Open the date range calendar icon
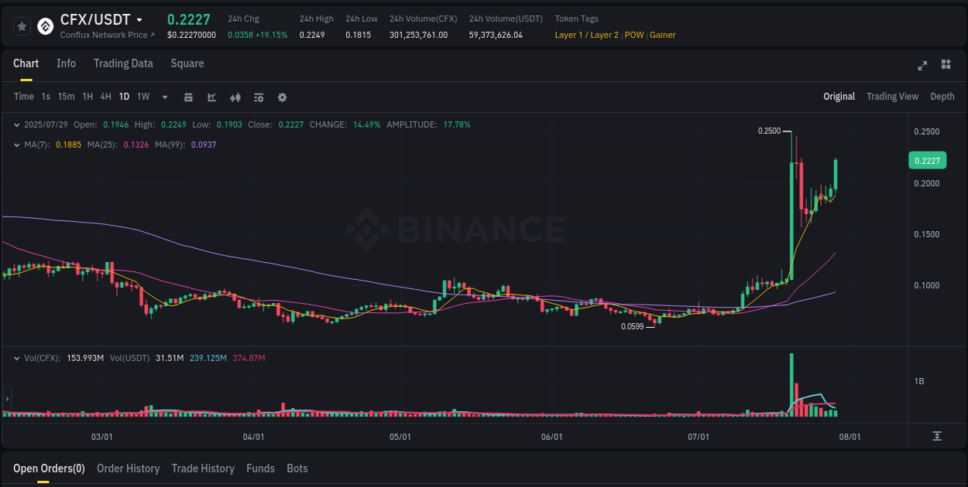 pos(188,97)
